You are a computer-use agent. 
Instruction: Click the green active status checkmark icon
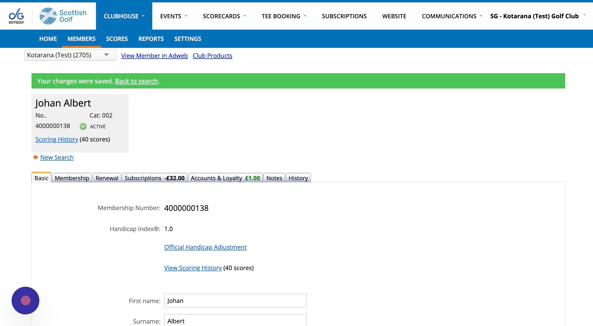pos(83,126)
